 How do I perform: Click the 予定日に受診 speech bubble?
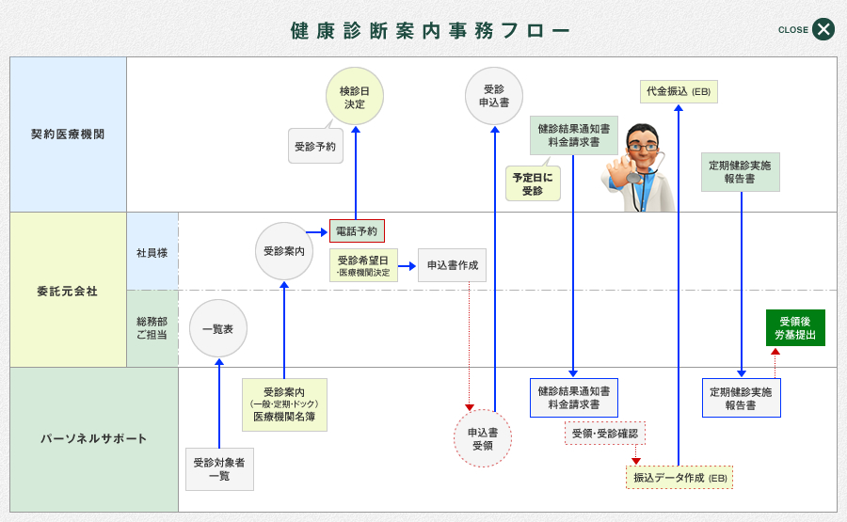coord(533,183)
